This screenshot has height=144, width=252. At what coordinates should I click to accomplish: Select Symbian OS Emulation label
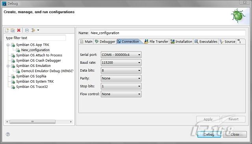pyautogui.click(x=33, y=66)
